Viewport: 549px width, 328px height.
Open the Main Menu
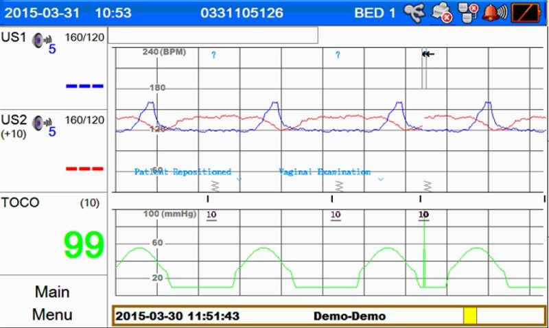point(53,303)
